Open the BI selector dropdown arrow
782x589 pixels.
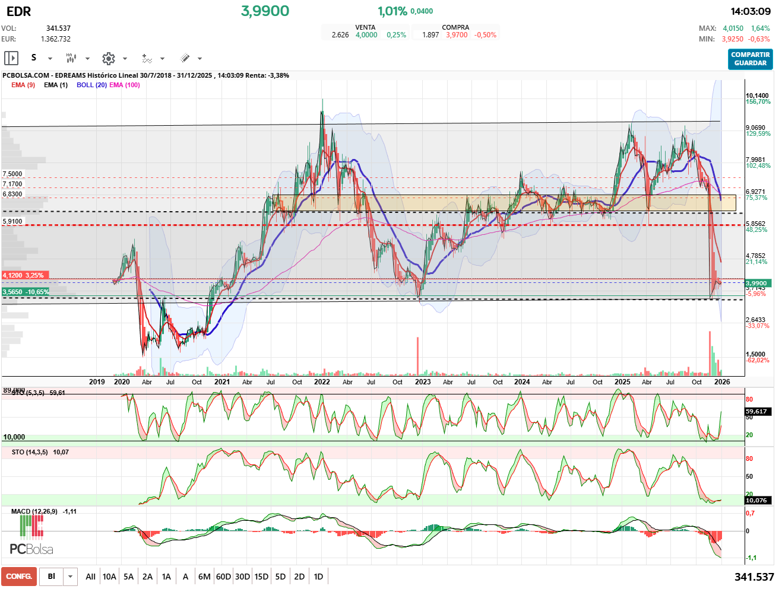[x=71, y=577]
